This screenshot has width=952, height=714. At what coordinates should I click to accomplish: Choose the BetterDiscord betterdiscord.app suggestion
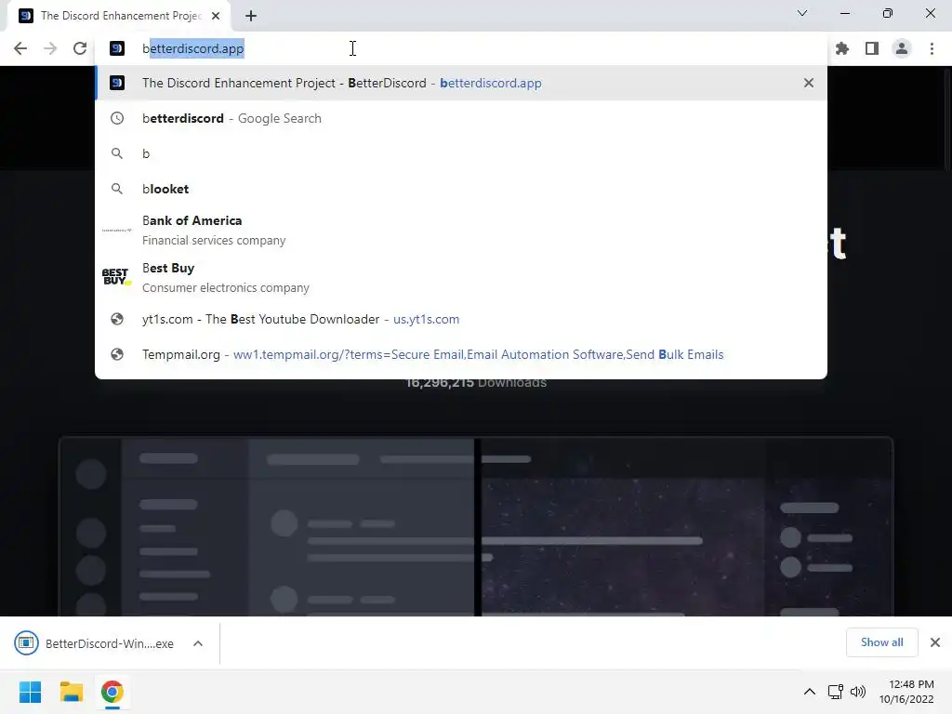pyautogui.click(x=461, y=83)
